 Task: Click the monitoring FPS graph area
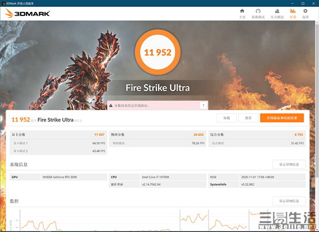click(99, 221)
